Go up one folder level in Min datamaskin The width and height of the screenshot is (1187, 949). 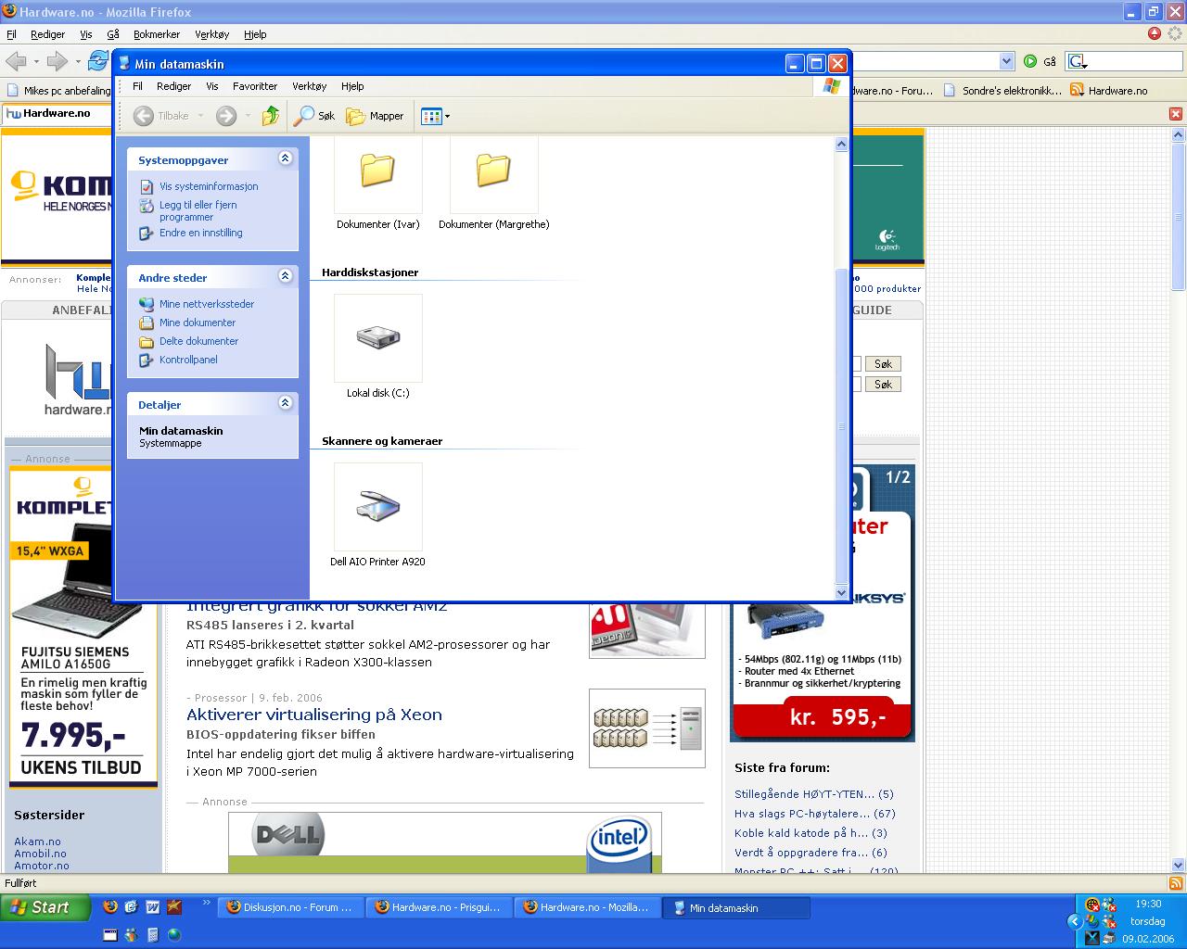[271, 116]
